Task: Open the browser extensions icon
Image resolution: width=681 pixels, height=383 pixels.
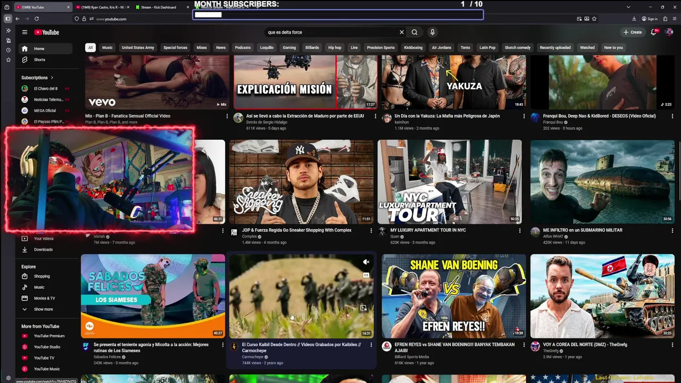Action: (665, 19)
